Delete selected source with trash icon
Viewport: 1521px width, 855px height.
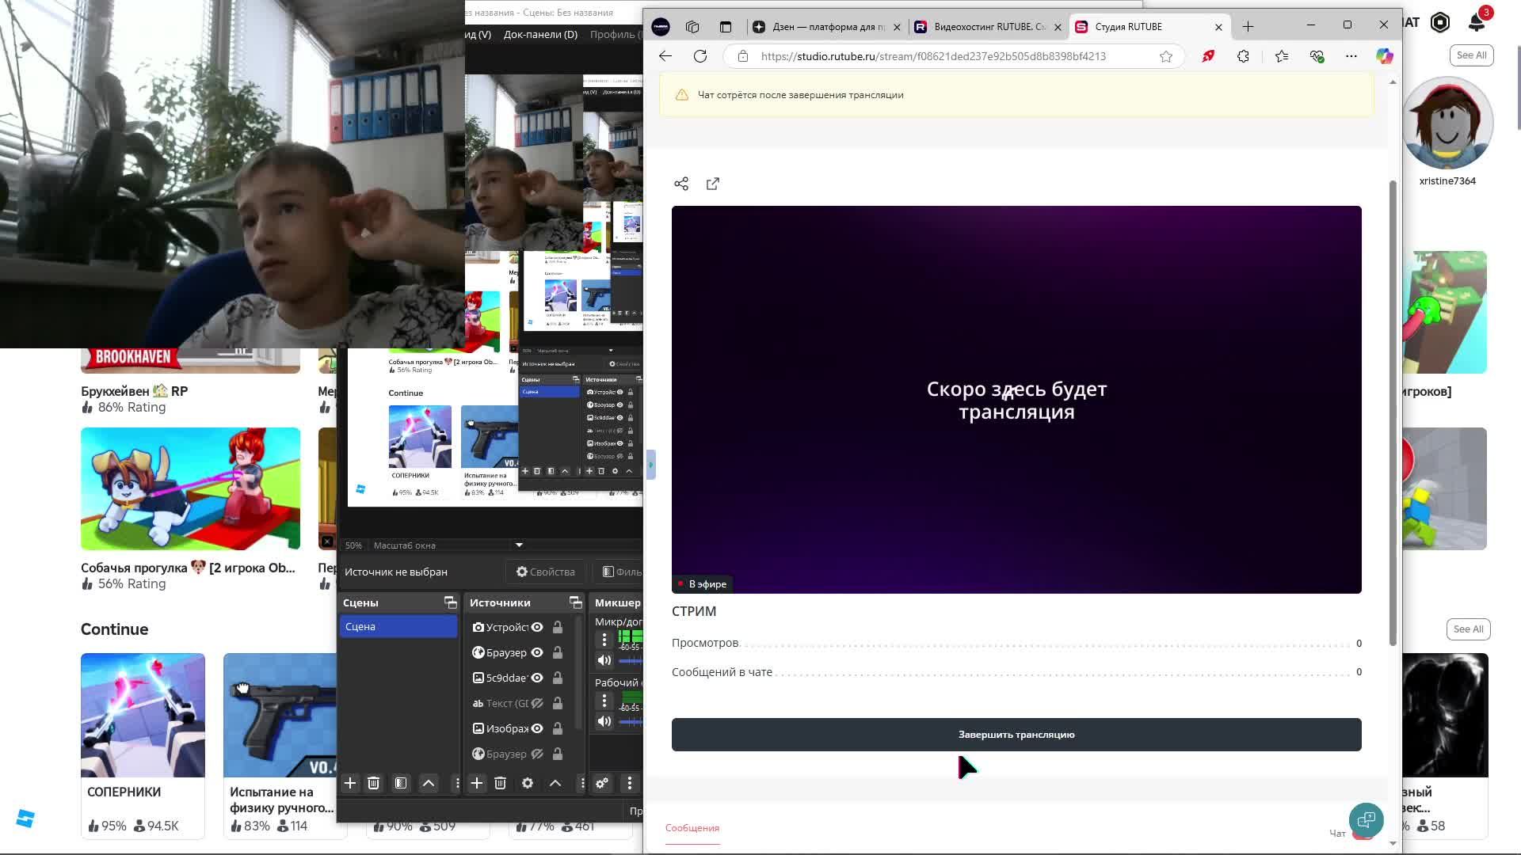[x=500, y=783]
